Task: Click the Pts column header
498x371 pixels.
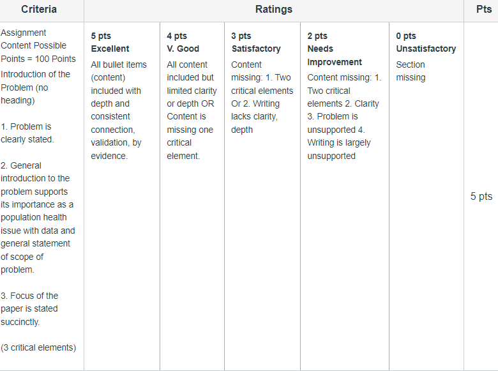Action: 484,9
